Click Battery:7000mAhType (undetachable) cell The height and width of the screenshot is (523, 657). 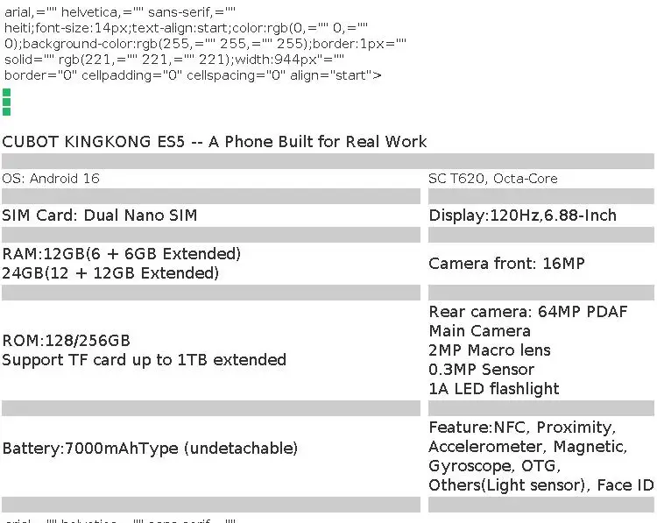[150, 449]
